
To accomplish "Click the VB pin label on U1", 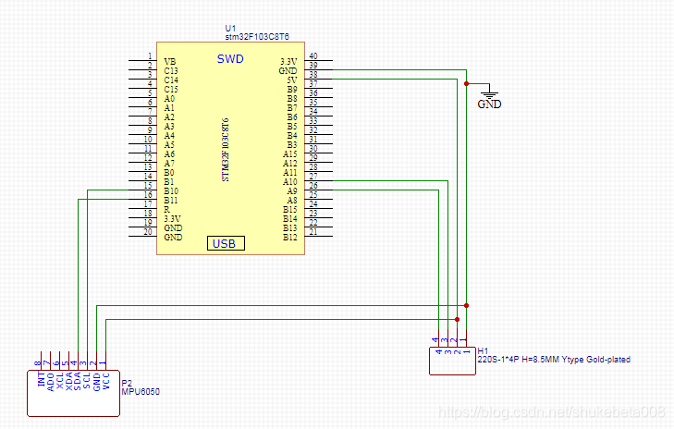I will [x=170, y=61].
